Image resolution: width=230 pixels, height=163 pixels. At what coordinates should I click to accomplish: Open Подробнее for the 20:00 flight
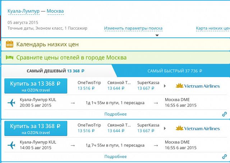pyautogui.click(x=115, y=114)
